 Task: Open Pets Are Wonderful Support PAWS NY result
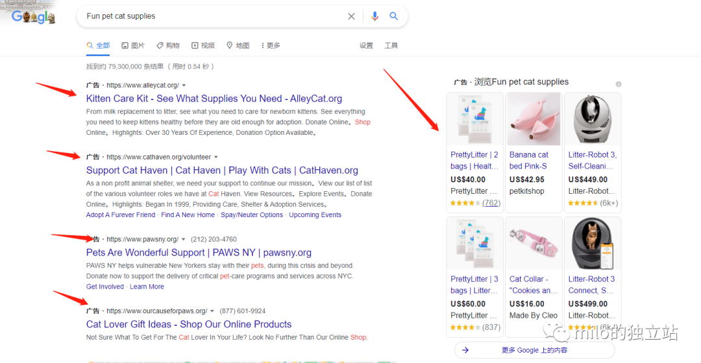point(199,253)
